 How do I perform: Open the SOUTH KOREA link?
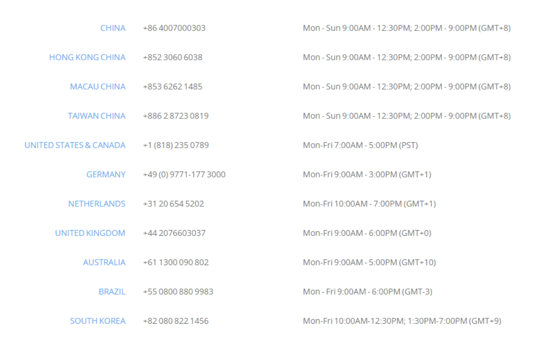98,321
